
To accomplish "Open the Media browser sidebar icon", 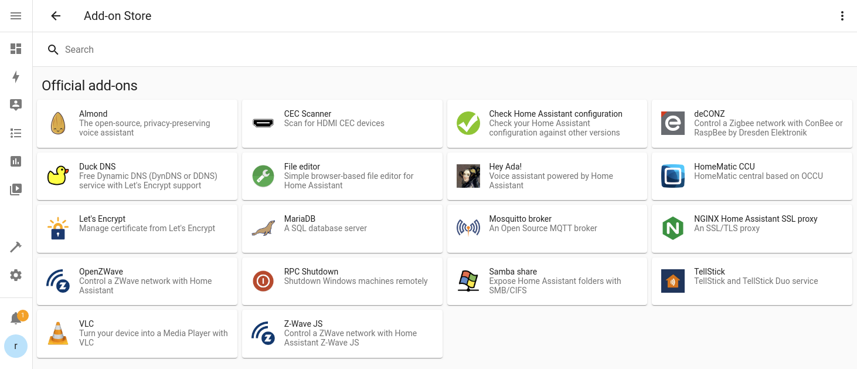I will [16, 189].
